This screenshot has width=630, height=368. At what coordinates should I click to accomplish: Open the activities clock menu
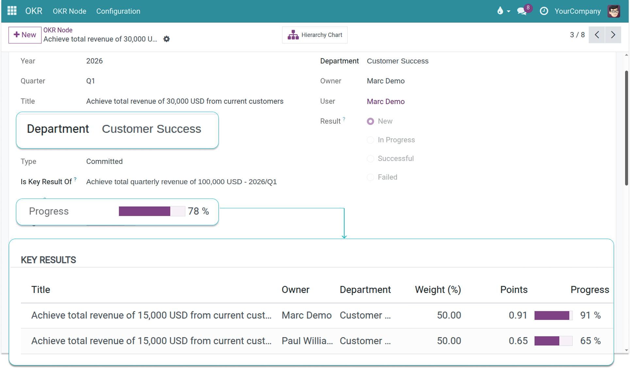(543, 11)
